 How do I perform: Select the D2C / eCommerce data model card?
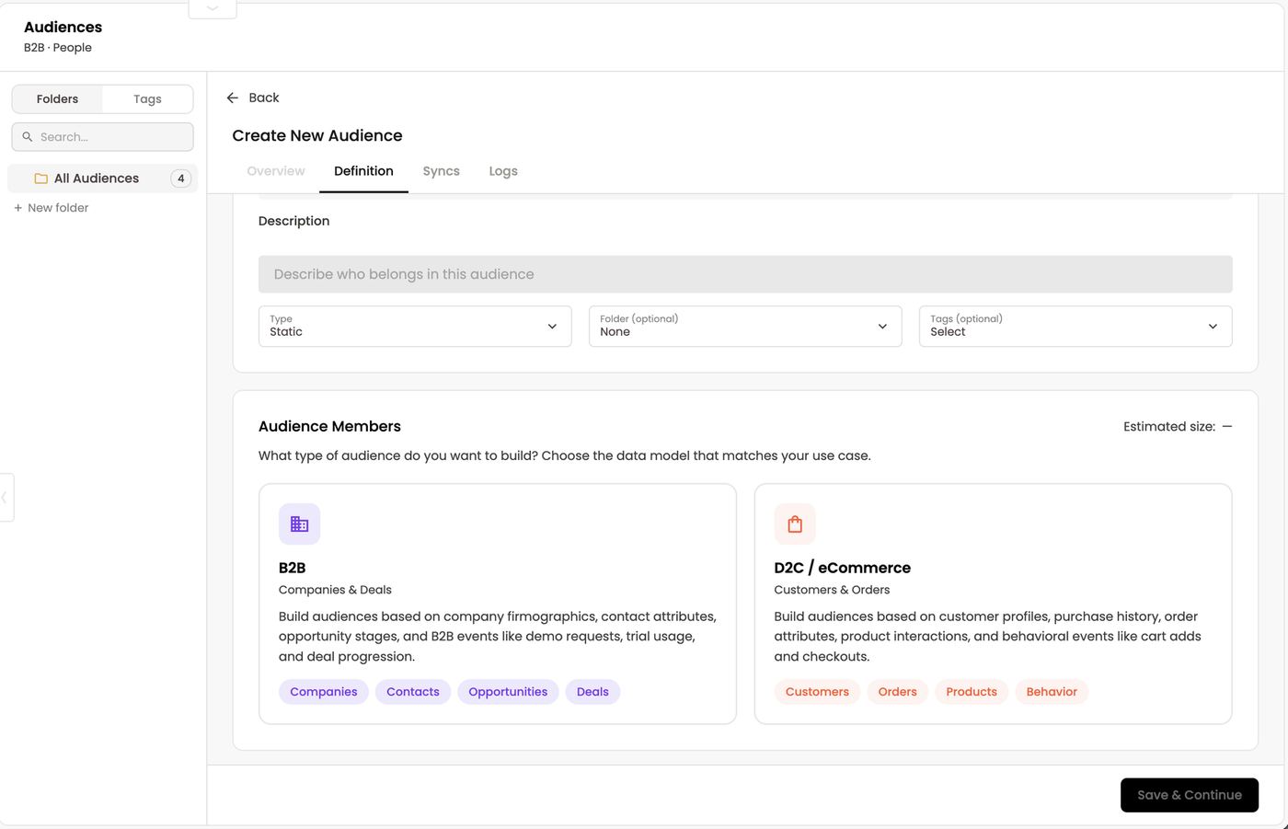[993, 604]
